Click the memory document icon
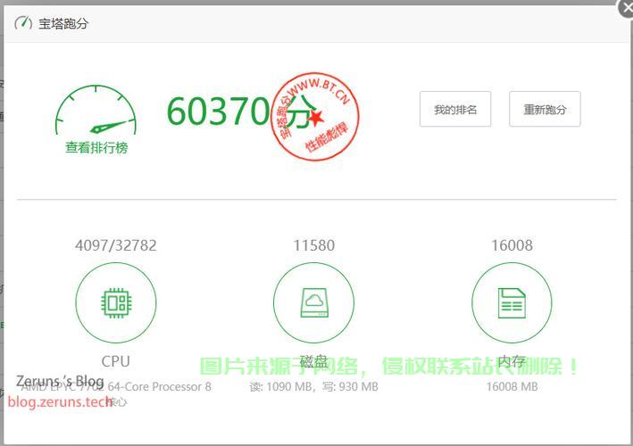633x446 pixels. point(512,303)
